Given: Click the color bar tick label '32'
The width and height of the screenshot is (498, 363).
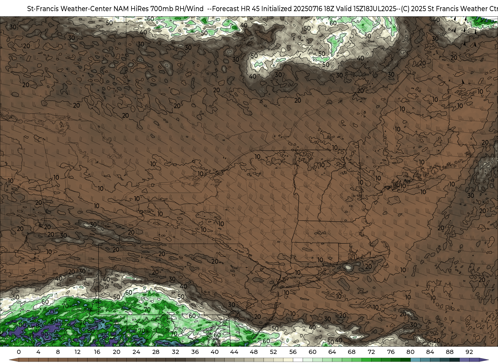Looking at the screenshot, I should pyautogui.click(x=175, y=352).
